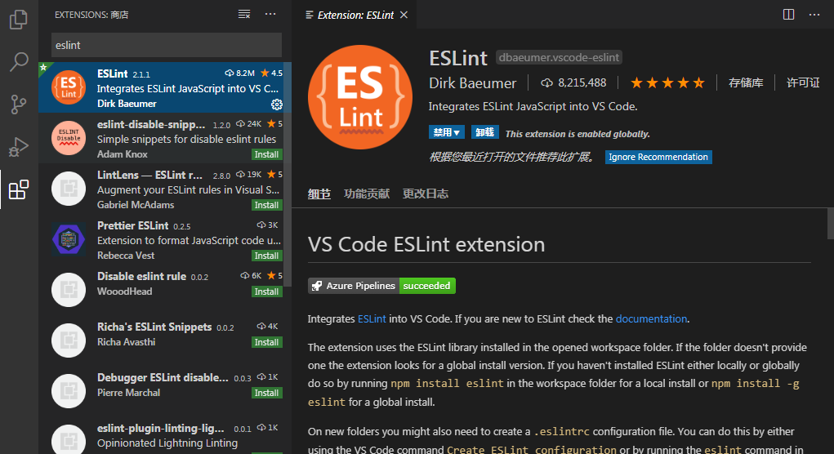Split the editor to the right
Viewport: 834px width, 454px height.
pos(789,15)
